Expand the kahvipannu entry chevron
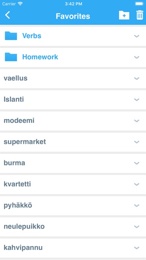The height and width of the screenshot is (260, 146). point(137,248)
